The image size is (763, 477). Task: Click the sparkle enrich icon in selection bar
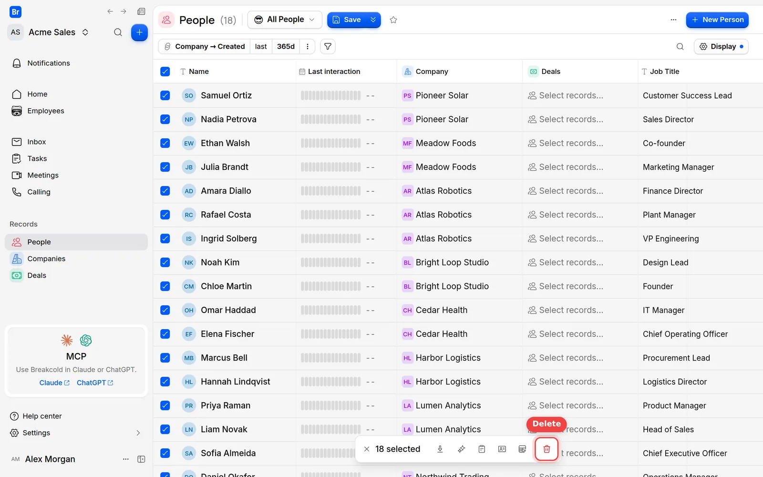tap(461, 449)
